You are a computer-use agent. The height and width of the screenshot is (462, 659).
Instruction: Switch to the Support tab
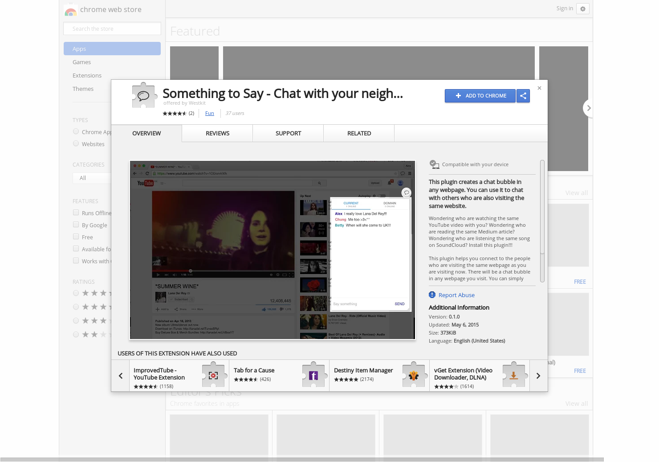pyautogui.click(x=288, y=133)
